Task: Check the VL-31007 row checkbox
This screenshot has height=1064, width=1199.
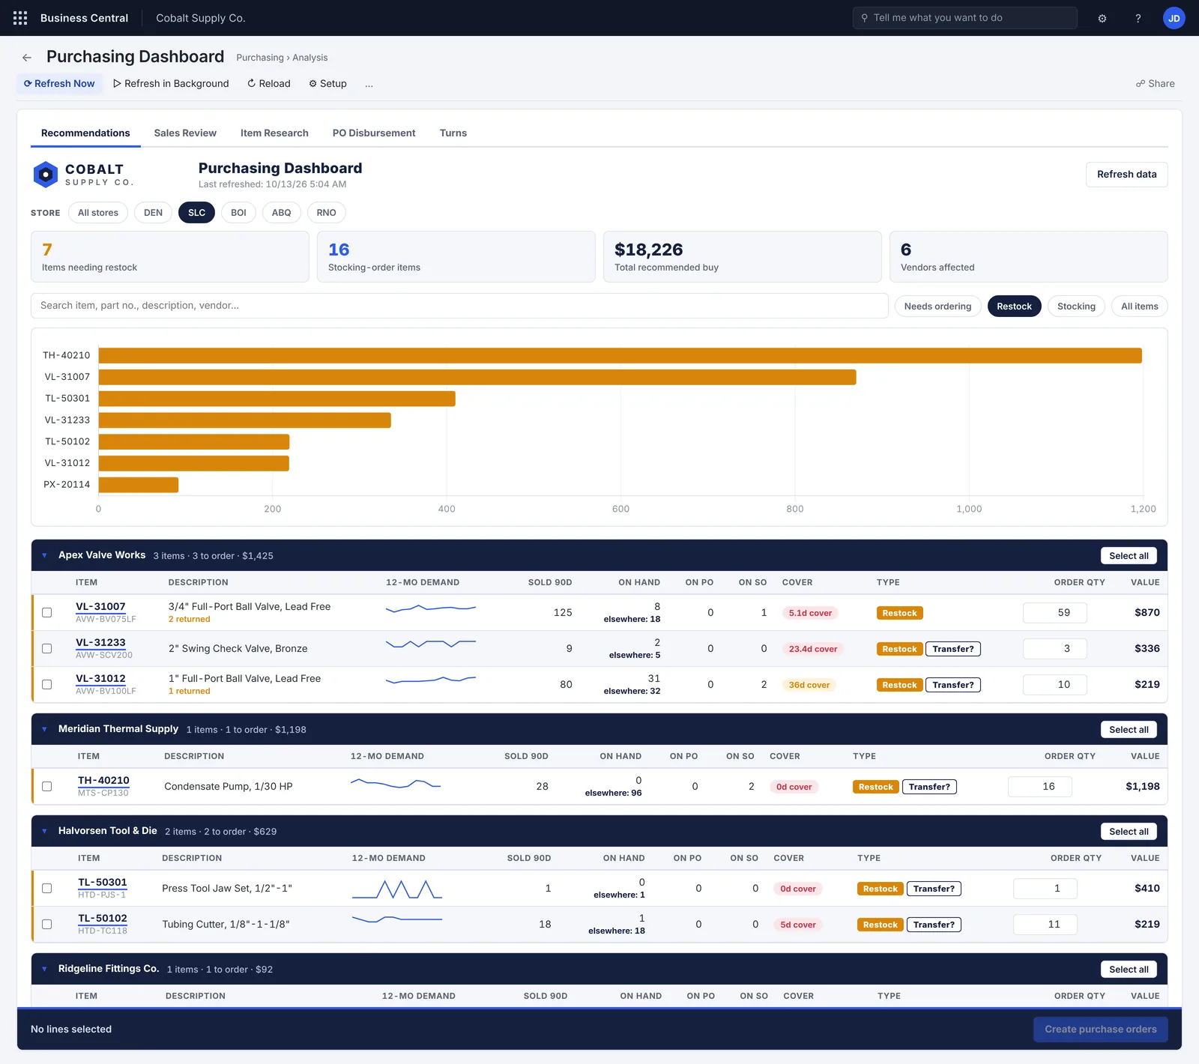Action: tap(47, 613)
